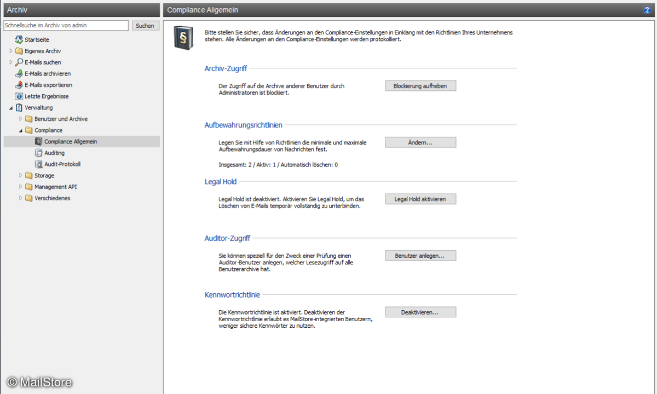The height and width of the screenshot is (394, 657).
Task: Open help via the question mark icon
Action: tap(647, 10)
